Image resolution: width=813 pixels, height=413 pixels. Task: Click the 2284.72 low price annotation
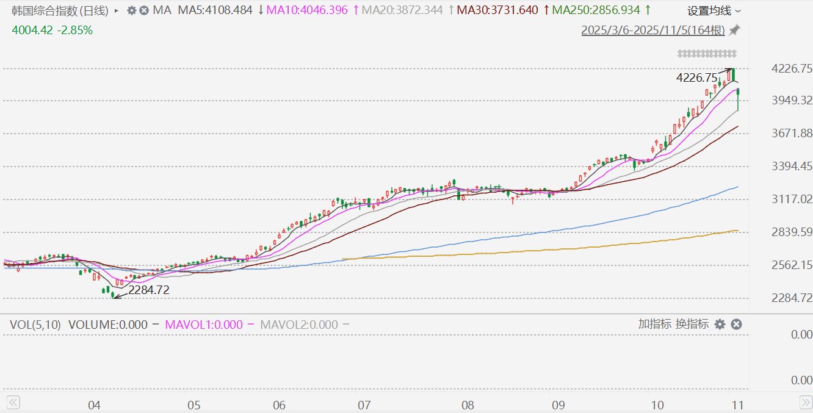tap(148, 290)
